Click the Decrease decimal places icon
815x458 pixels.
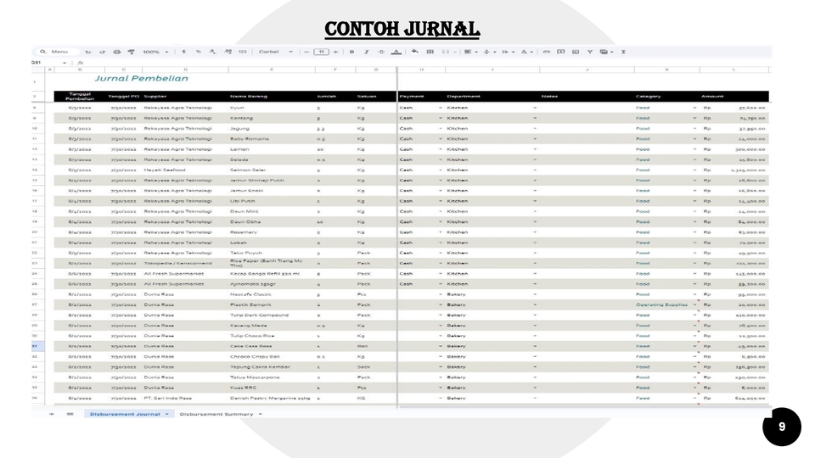pos(212,52)
